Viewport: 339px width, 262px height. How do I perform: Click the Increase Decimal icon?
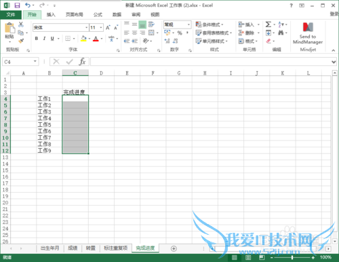[167, 41]
